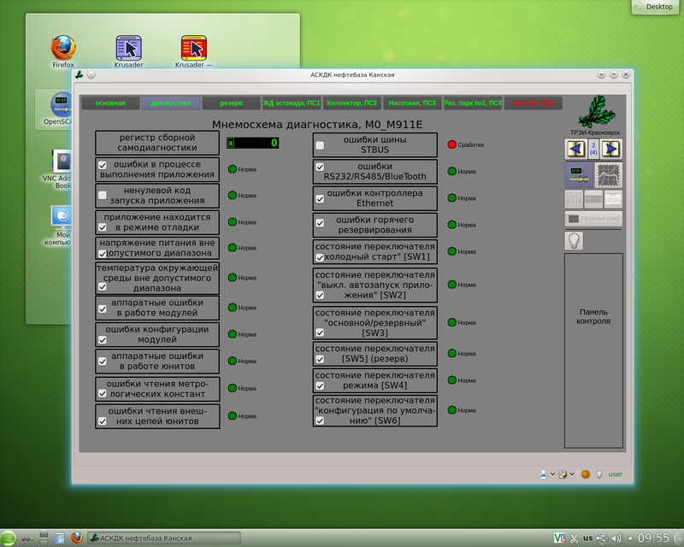Viewport: 684px width, 547px height.
Task: Click the export icon in status bar
Action: [x=563, y=473]
